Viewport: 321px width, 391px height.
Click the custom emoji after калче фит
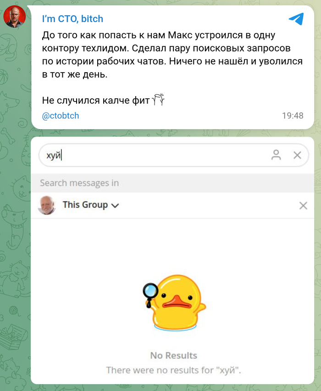point(158,100)
